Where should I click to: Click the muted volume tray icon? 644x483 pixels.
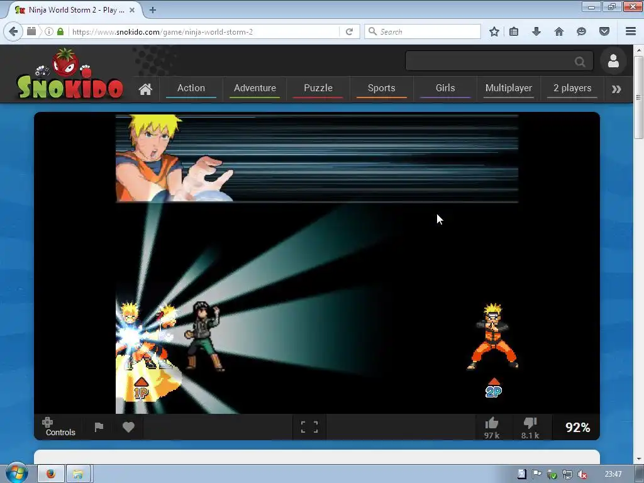pyautogui.click(x=582, y=474)
